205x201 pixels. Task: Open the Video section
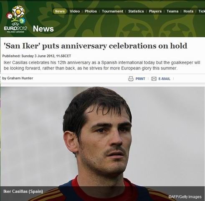[x=75, y=11]
